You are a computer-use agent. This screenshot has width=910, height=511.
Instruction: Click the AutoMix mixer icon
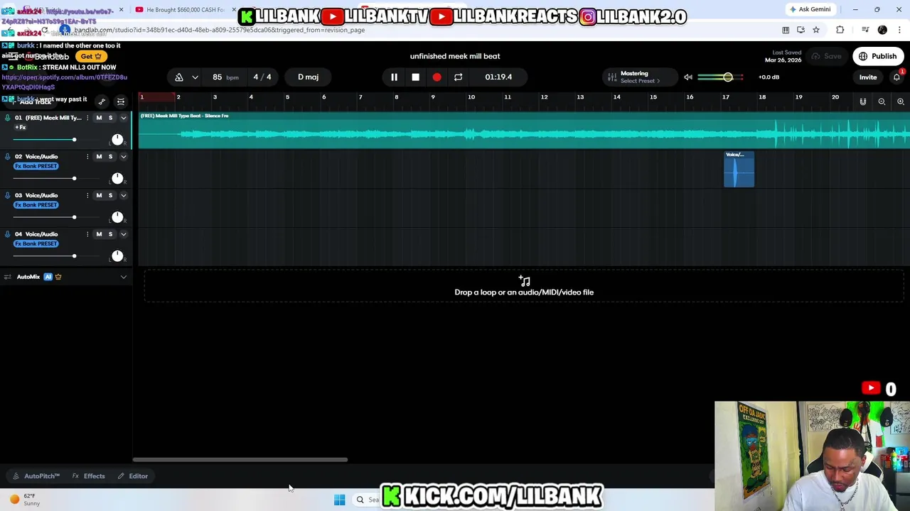point(7,277)
